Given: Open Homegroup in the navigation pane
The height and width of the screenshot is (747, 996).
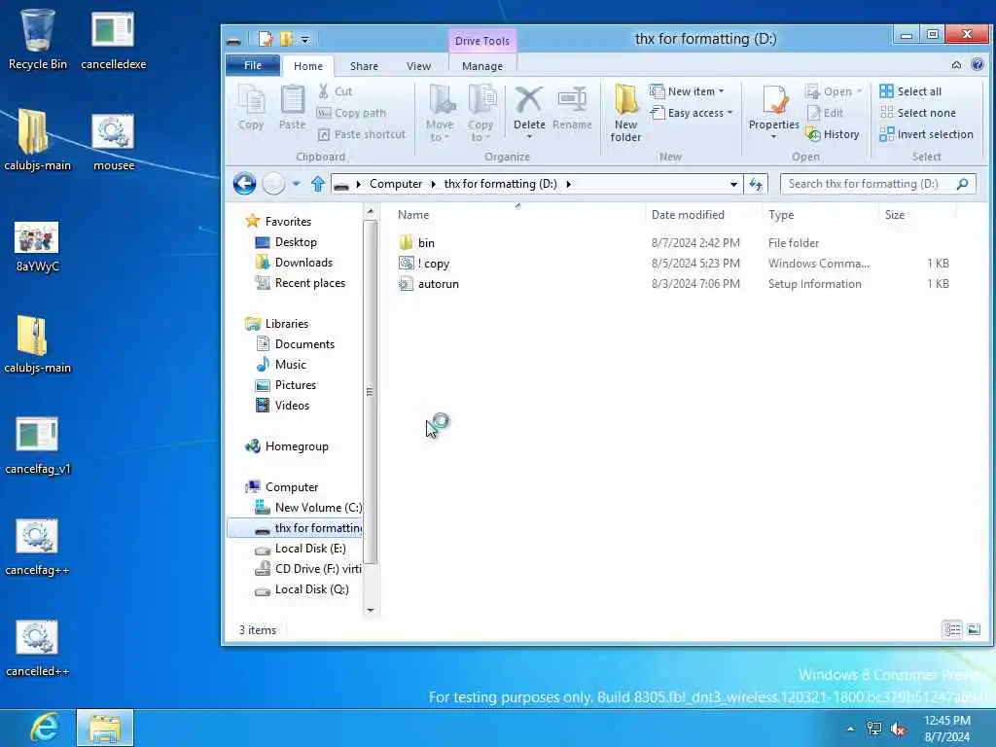Looking at the screenshot, I should (296, 446).
